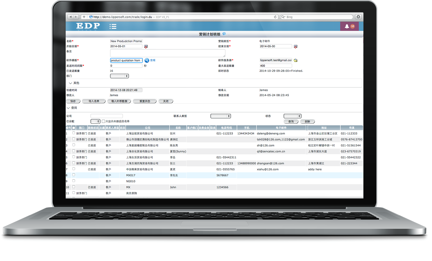Sort the table by 公司 column header

tap(147, 128)
